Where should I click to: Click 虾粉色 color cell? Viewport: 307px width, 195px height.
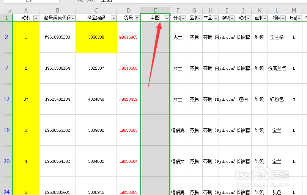tap(277, 99)
